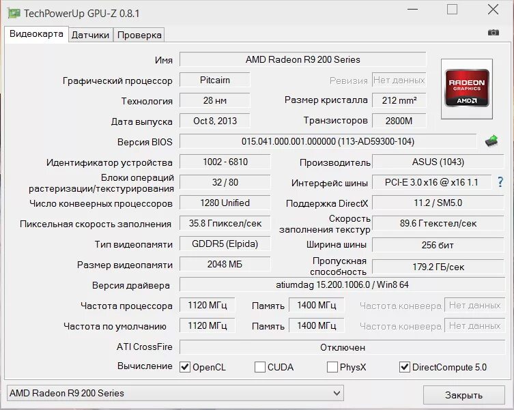Click Нет данных shader field in Частота процессора row
This screenshot has height=410, width=514.
click(x=474, y=305)
